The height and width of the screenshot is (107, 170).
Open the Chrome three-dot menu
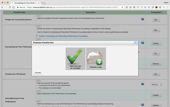coord(167,7)
